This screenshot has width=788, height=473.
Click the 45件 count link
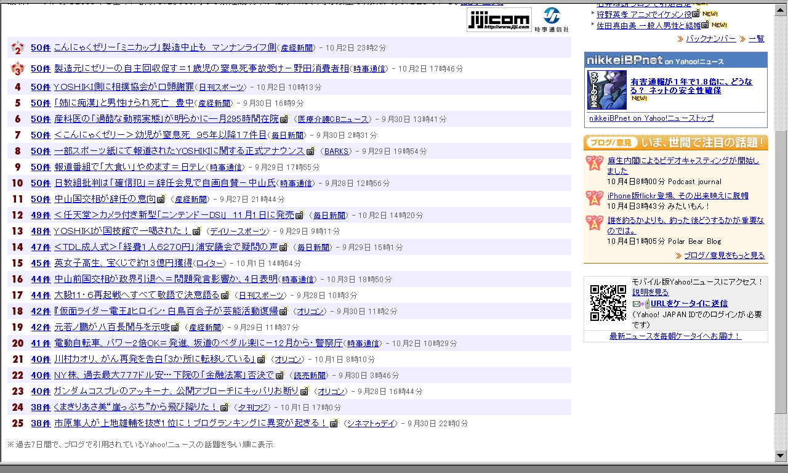(41, 263)
